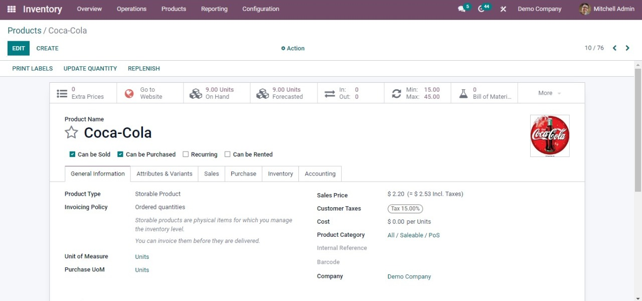Click PRINT LABELS button
The image size is (642, 301).
33,68
